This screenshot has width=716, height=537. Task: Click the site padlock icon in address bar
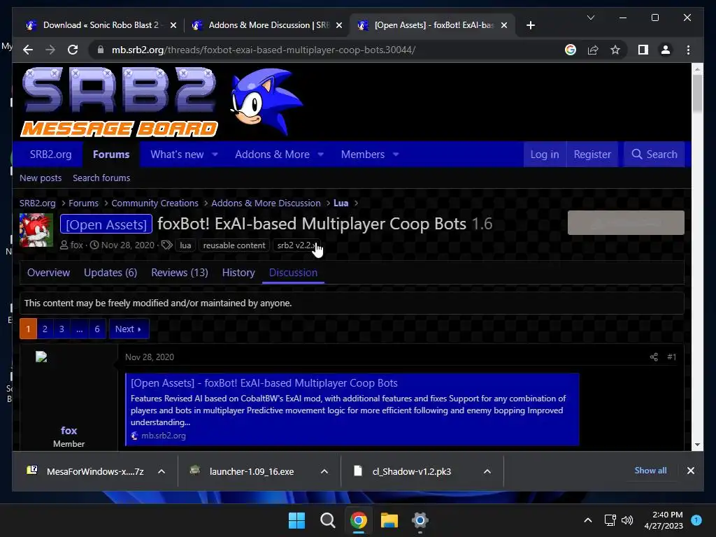point(101,50)
